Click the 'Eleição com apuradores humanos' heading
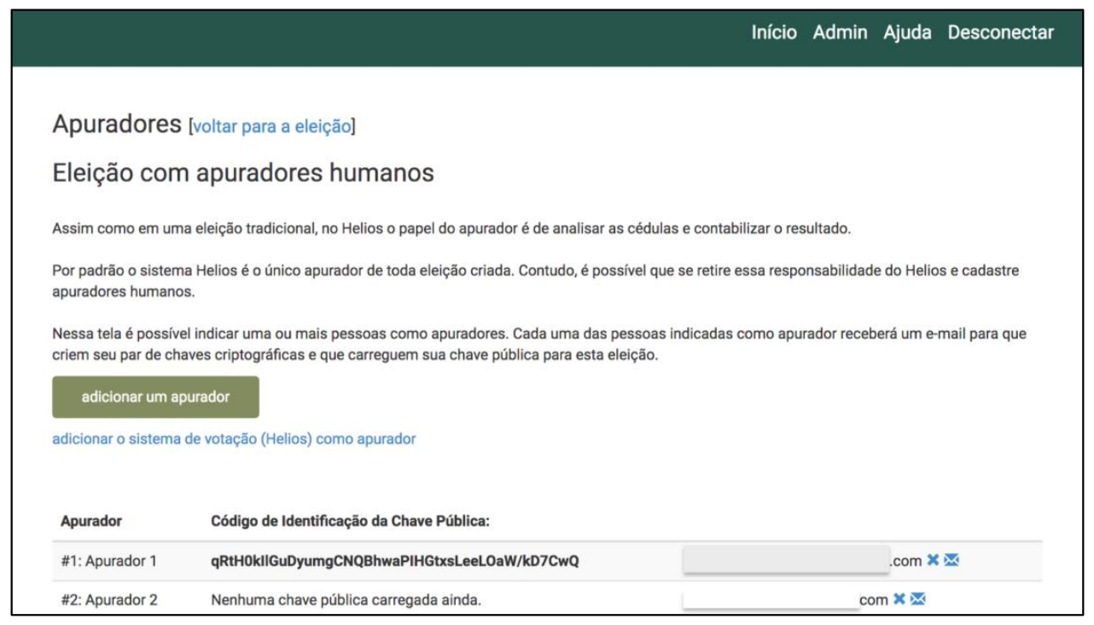The height and width of the screenshot is (625, 1094). [243, 173]
